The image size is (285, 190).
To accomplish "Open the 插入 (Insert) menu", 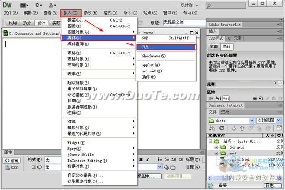I will tap(71, 13).
